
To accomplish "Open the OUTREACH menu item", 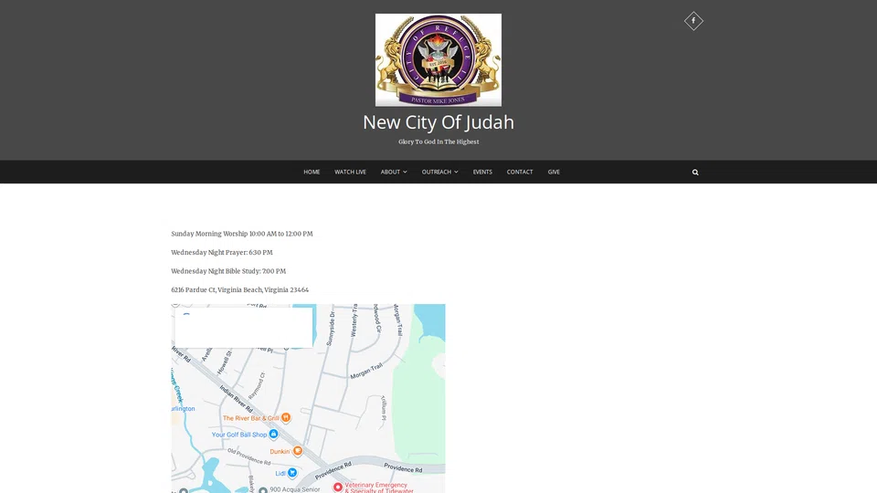I will pos(437,173).
